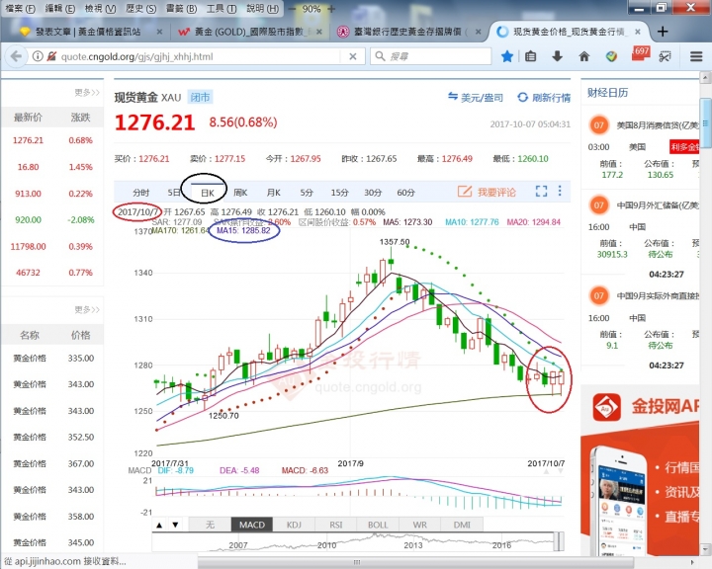Select the 60分 chart period
The image size is (712, 569).
pyautogui.click(x=406, y=193)
